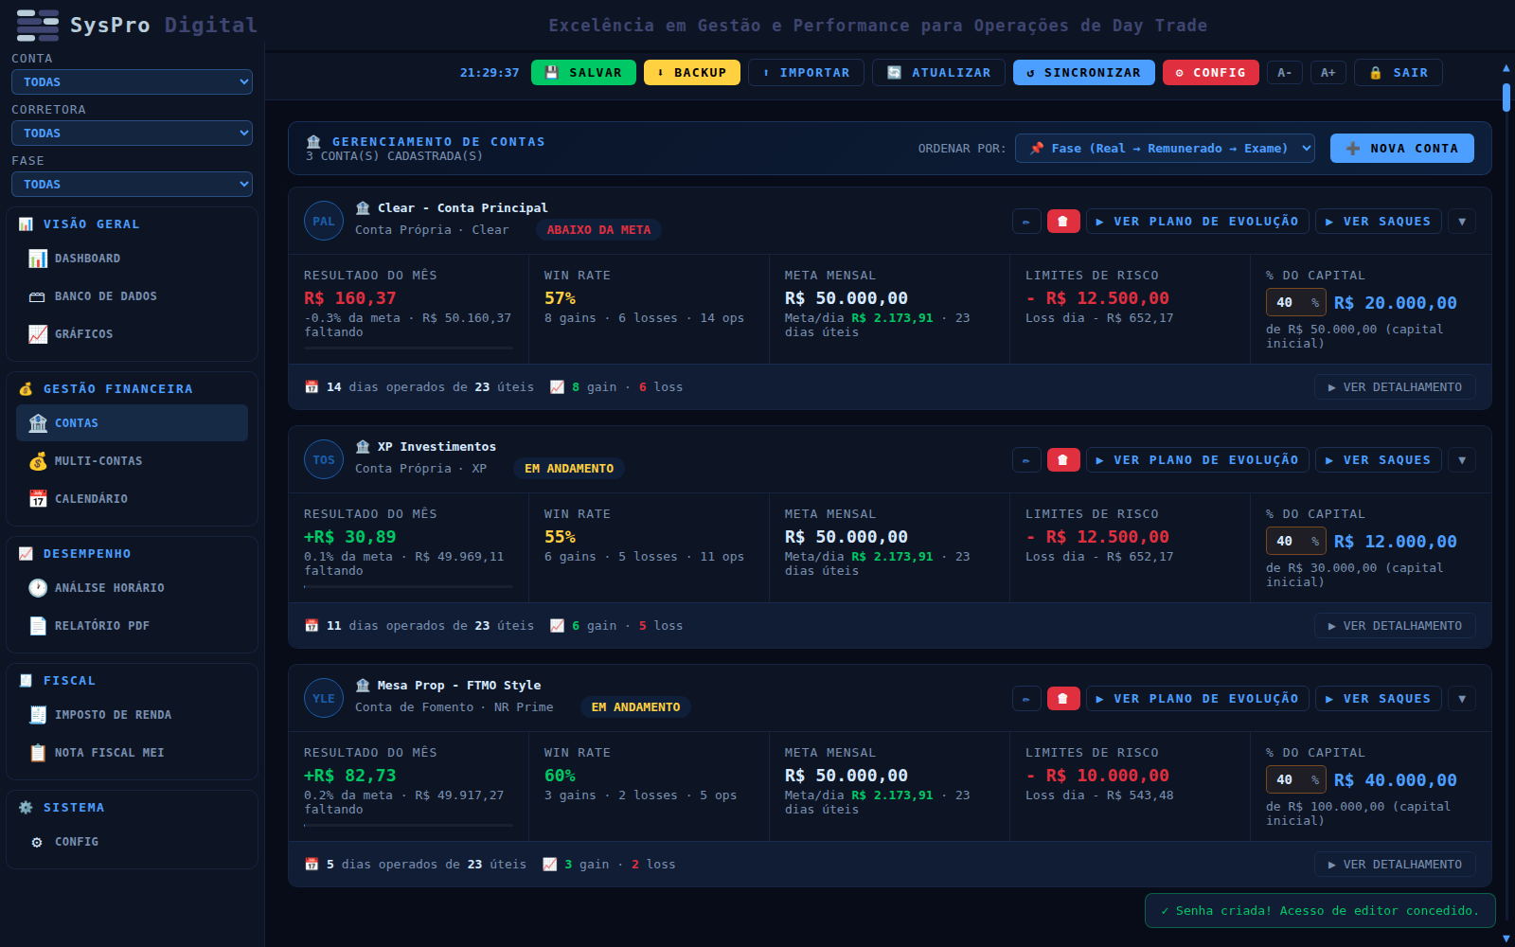Open the Conta filter dropdown
This screenshot has height=947, width=1515.
click(x=133, y=82)
